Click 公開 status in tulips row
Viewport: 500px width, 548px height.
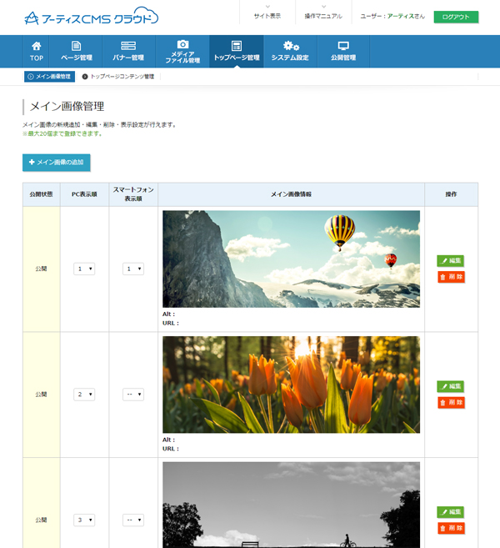point(41,395)
